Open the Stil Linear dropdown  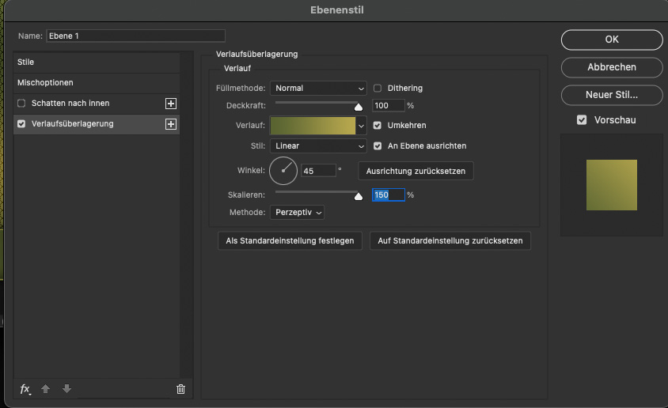pos(318,146)
